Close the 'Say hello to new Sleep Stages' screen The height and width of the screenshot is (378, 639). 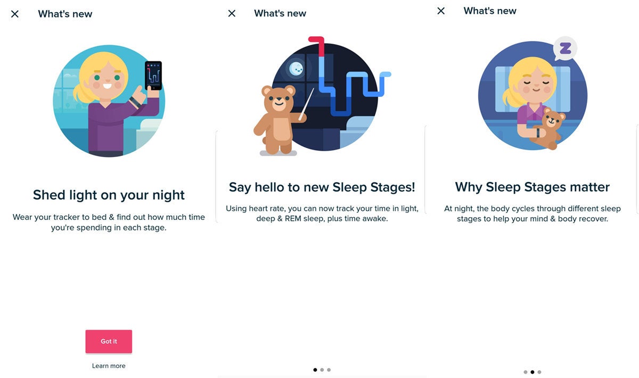(232, 13)
